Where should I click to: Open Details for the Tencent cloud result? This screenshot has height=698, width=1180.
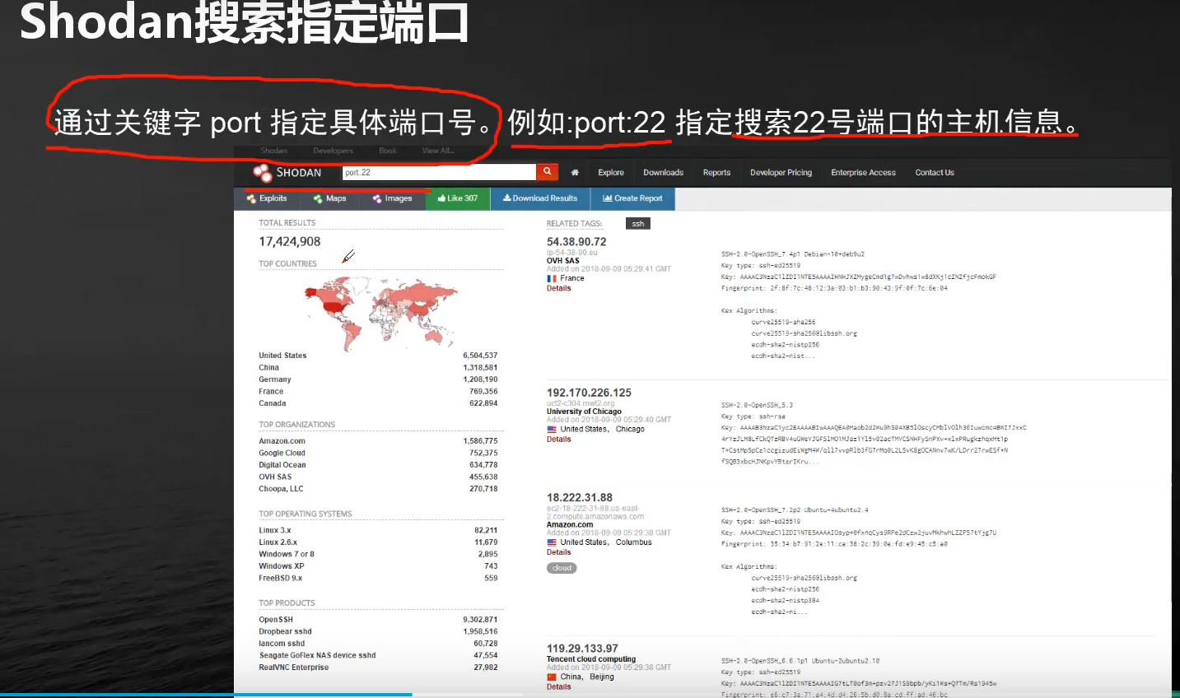click(559, 687)
